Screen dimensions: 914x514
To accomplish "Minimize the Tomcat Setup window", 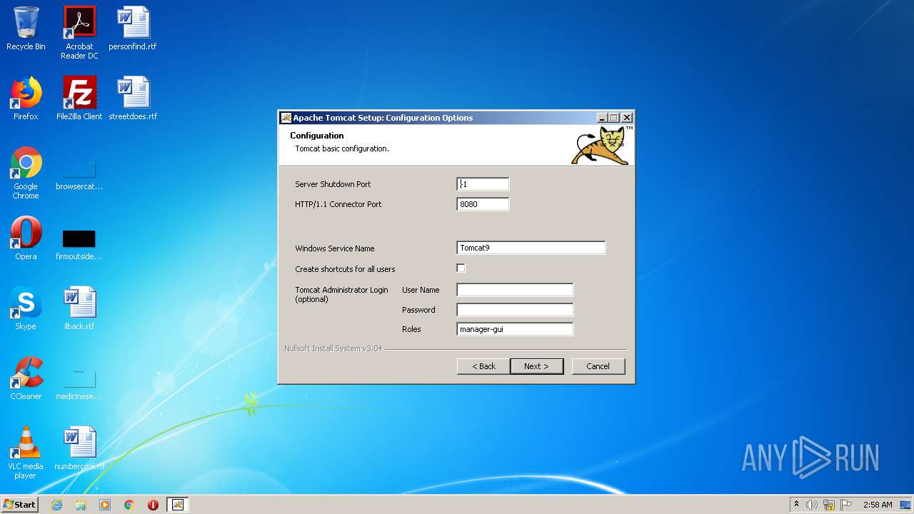I will pos(602,118).
